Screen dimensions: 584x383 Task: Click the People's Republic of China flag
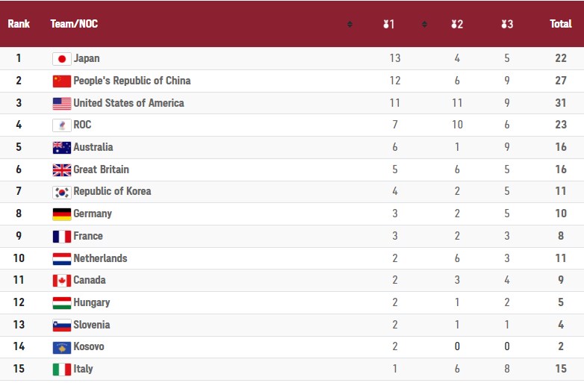pyautogui.click(x=62, y=81)
